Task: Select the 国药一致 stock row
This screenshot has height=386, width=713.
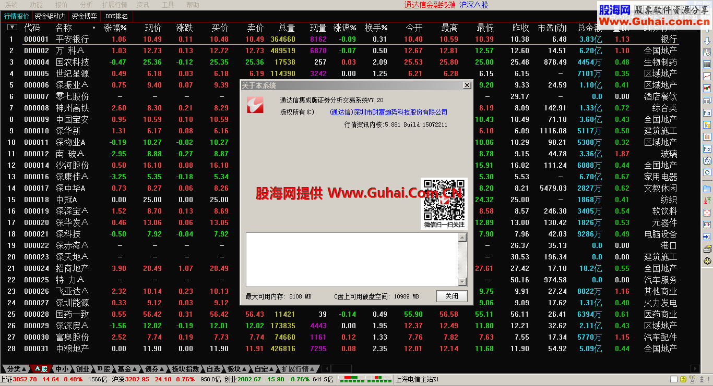Action: click(x=350, y=314)
